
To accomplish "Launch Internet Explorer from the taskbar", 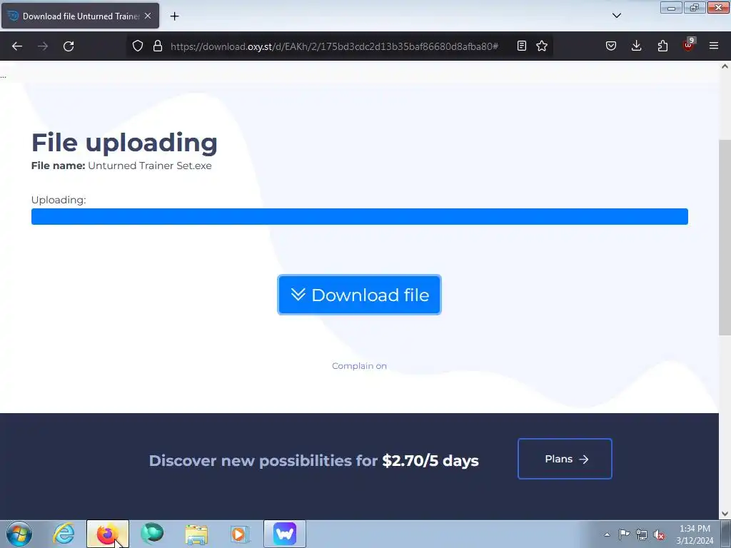I will [64, 534].
